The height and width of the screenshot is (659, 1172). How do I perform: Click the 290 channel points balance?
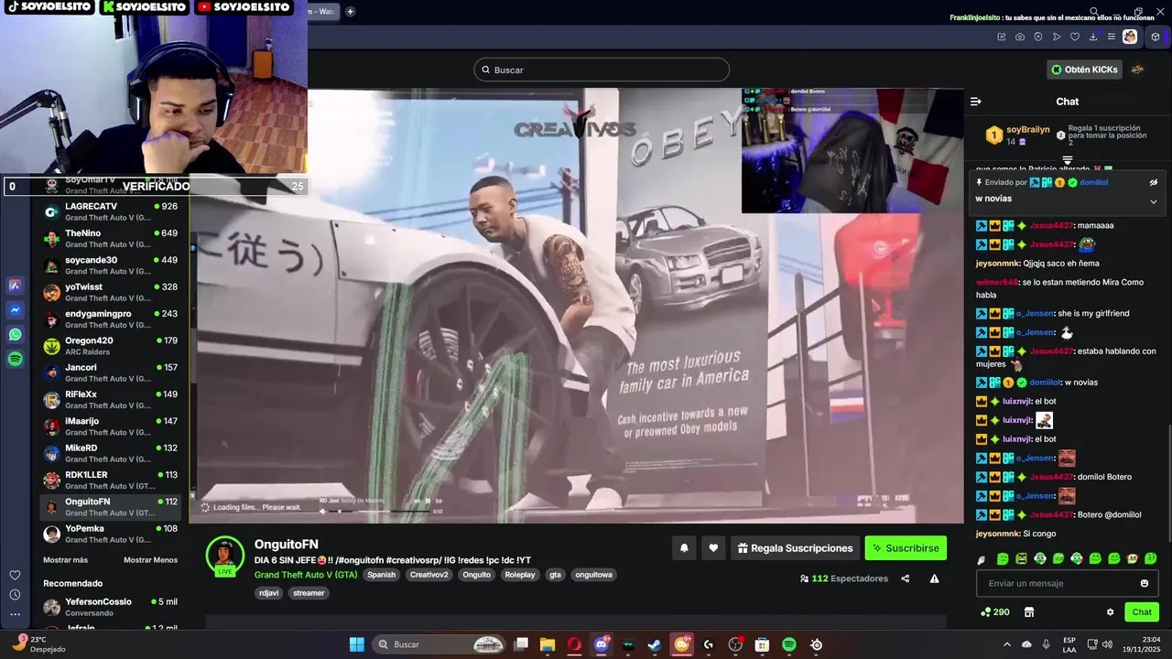tap(995, 612)
